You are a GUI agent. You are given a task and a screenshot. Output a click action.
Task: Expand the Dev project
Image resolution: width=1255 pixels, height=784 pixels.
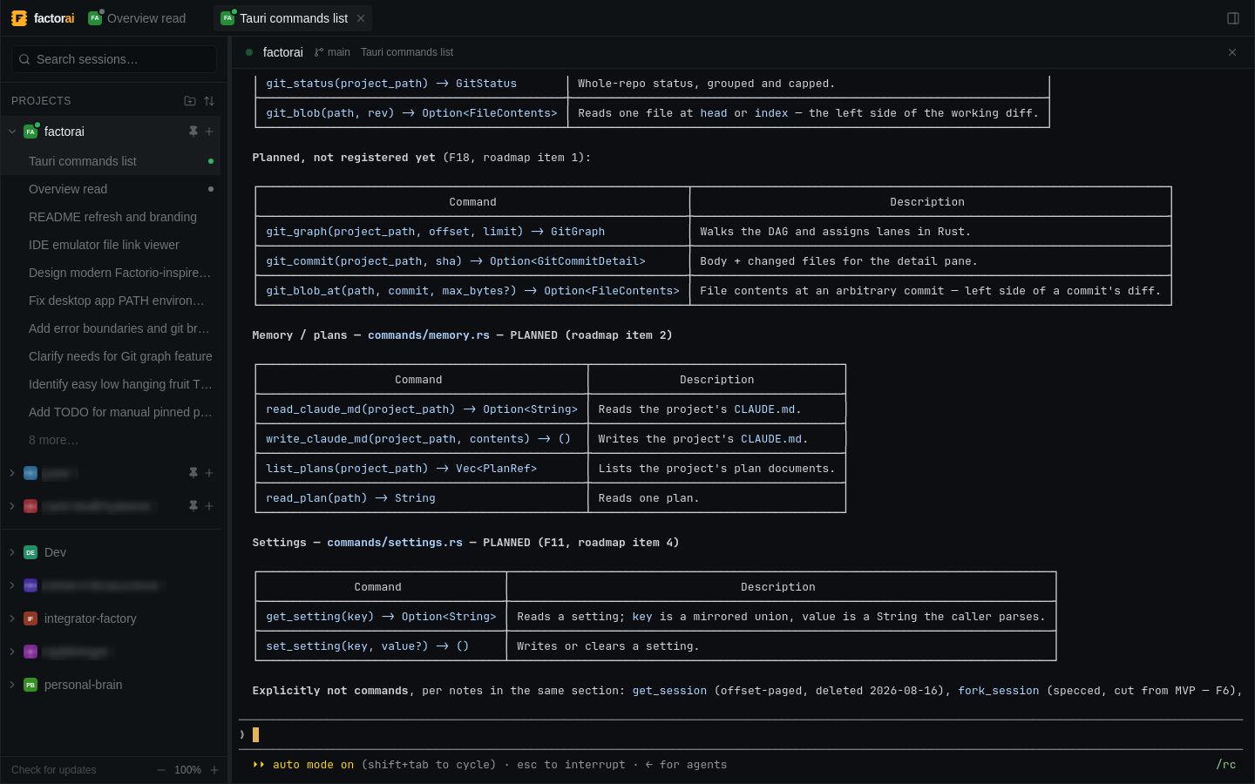coord(12,552)
